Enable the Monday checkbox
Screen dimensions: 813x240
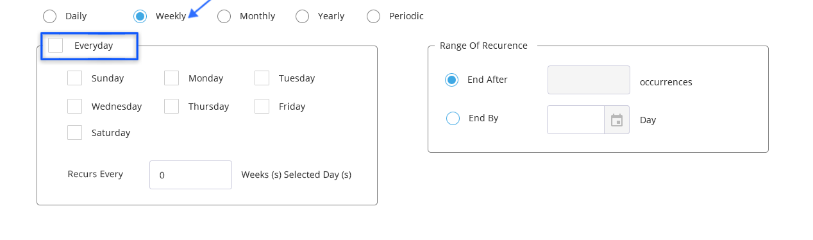[172, 78]
